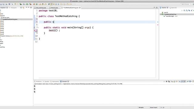This screenshot has height=109, width=194.
Task: Click red error mark in overview ruler
Action: click(x=158, y=25)
